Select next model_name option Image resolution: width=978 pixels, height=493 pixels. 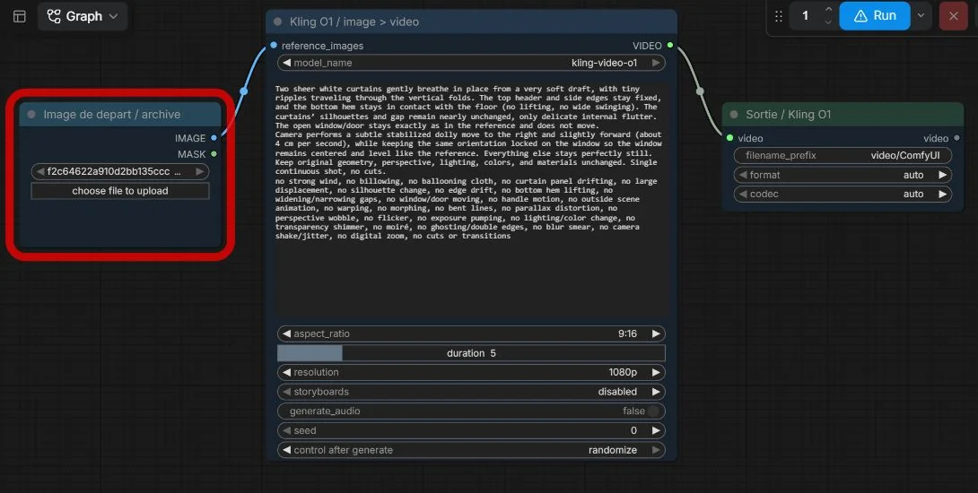(x=656, y=63)
